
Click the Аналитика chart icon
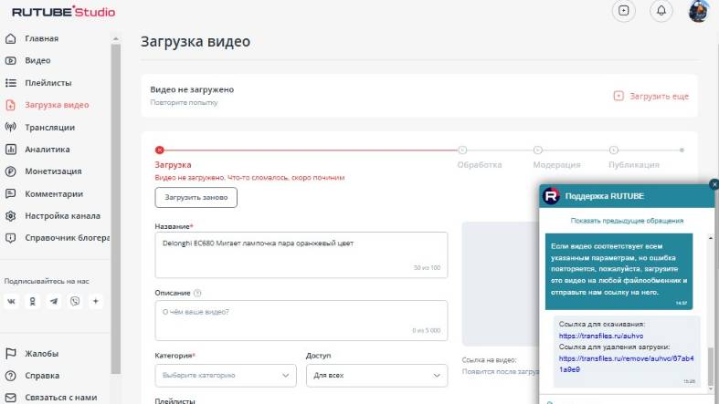click(11, 150)
